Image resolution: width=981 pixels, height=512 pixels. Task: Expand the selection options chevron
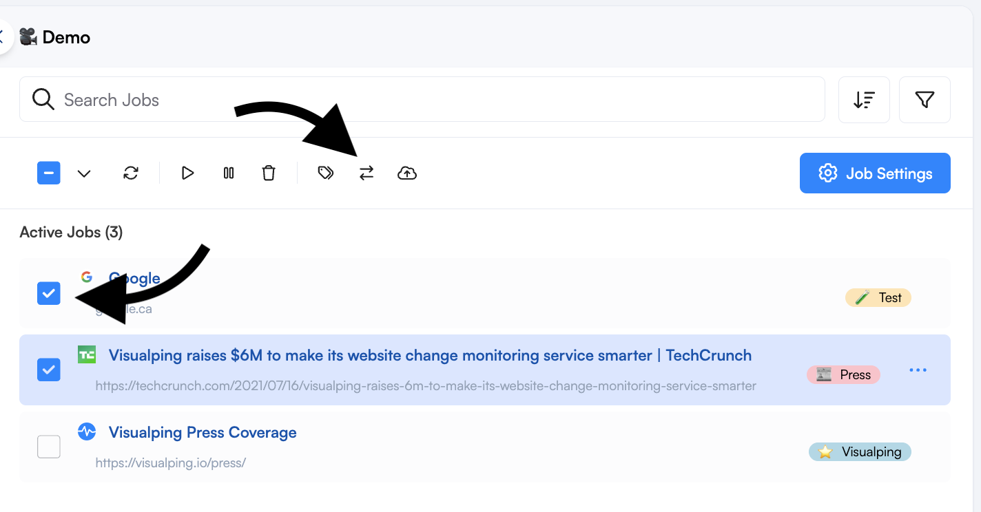pos(84,173)
